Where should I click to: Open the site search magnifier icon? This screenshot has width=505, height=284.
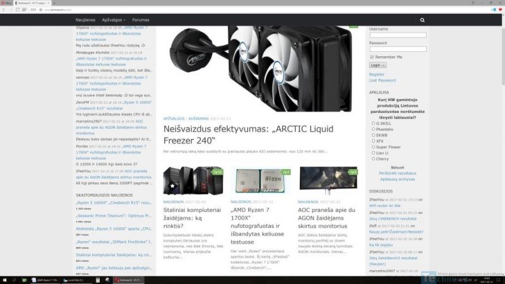coord(422,20)
